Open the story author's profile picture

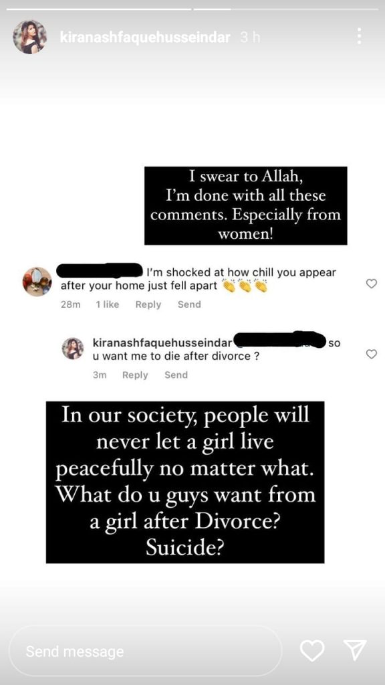click(x=29, y=37)
